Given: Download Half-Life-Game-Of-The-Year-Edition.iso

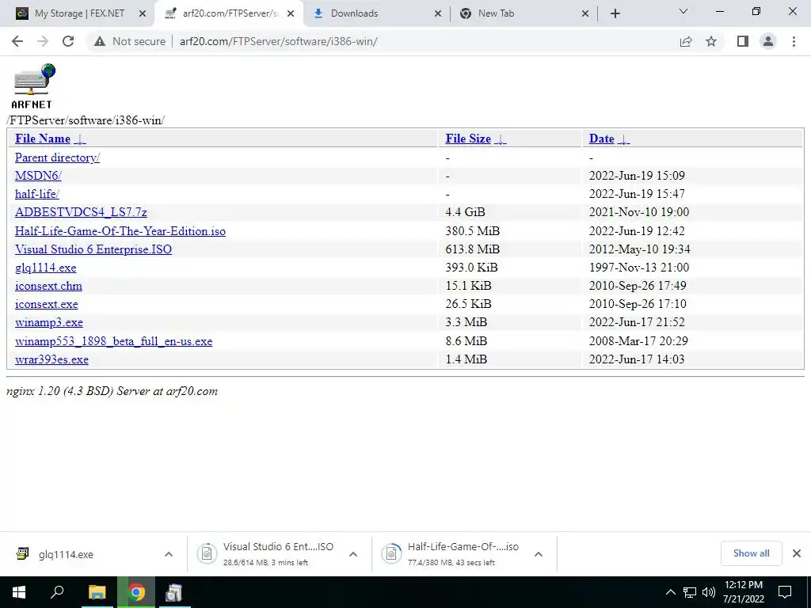Looking at the screenshot, I should 120,231.
